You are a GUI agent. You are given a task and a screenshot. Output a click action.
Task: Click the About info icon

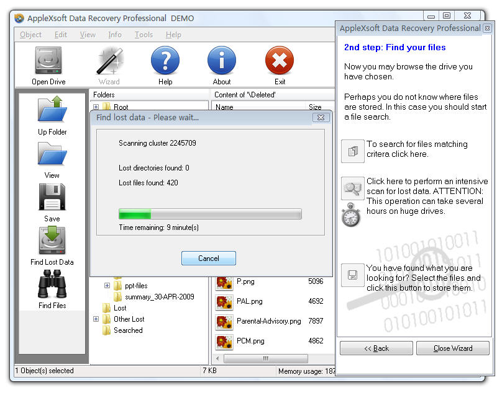coord(222,61)
